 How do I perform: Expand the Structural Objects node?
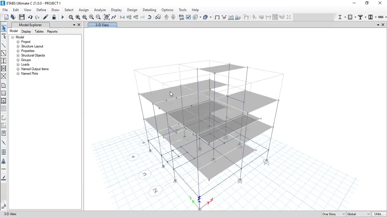(18, 55)
